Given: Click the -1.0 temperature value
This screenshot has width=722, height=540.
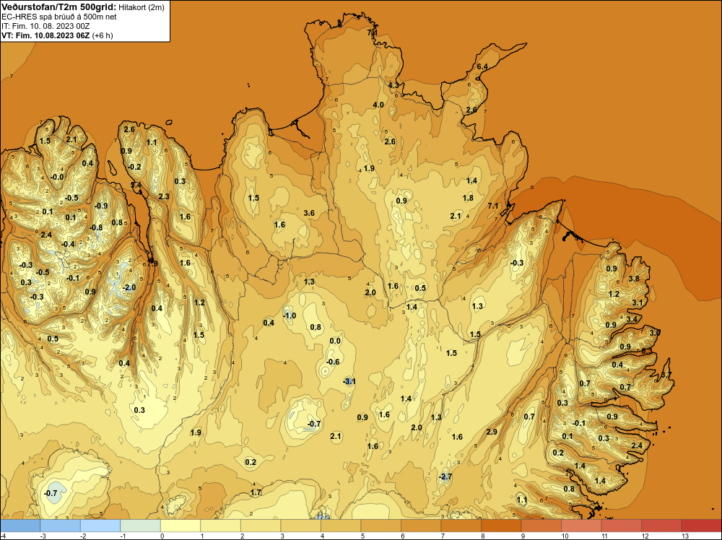Looking at the screenshot, I should [x=290, y=315].
